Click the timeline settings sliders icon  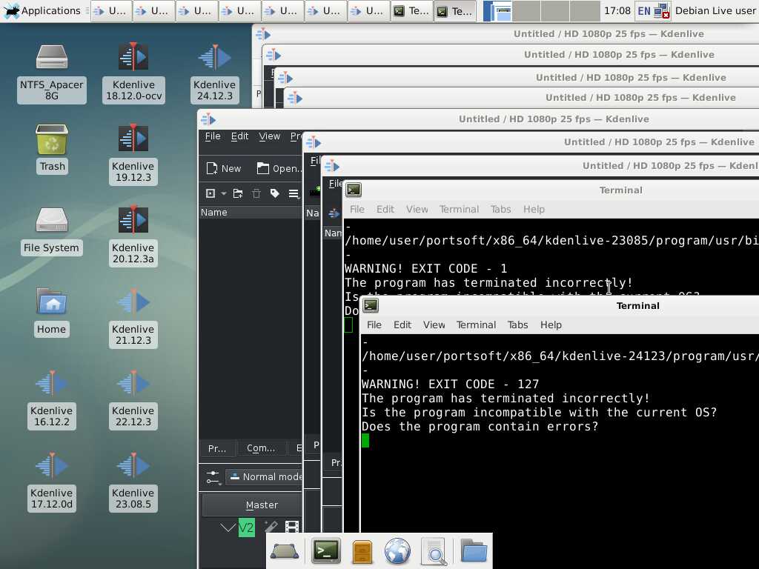(x=213, y=477)
